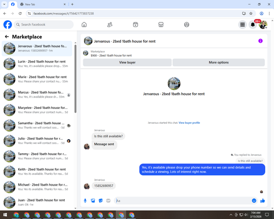The width and height of the screenshot is (274, 219).
Task: Open the Reels video icon
Action: (135, 25)
